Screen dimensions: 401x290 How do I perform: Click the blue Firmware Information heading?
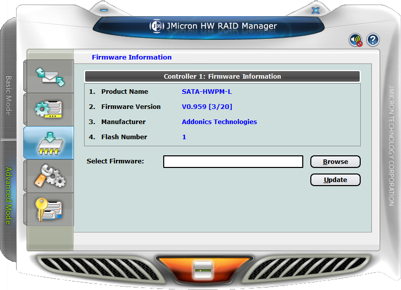[x=131, y=57]
